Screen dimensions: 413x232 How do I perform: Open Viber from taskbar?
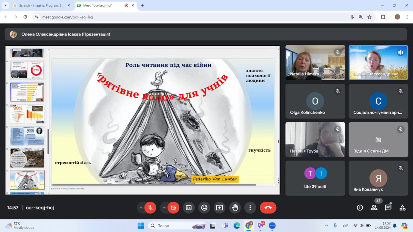260,226
